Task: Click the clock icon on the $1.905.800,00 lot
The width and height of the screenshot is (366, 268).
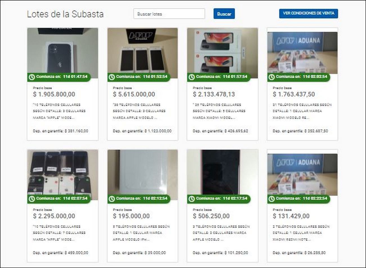Action: click(x=32, y=77)
